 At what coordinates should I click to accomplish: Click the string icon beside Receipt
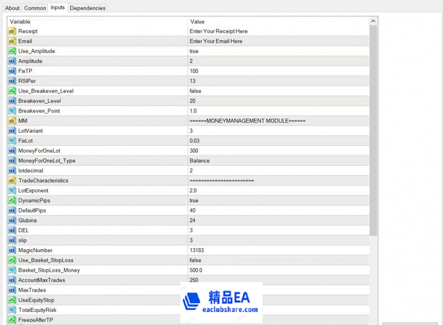[x=12, y=31]
